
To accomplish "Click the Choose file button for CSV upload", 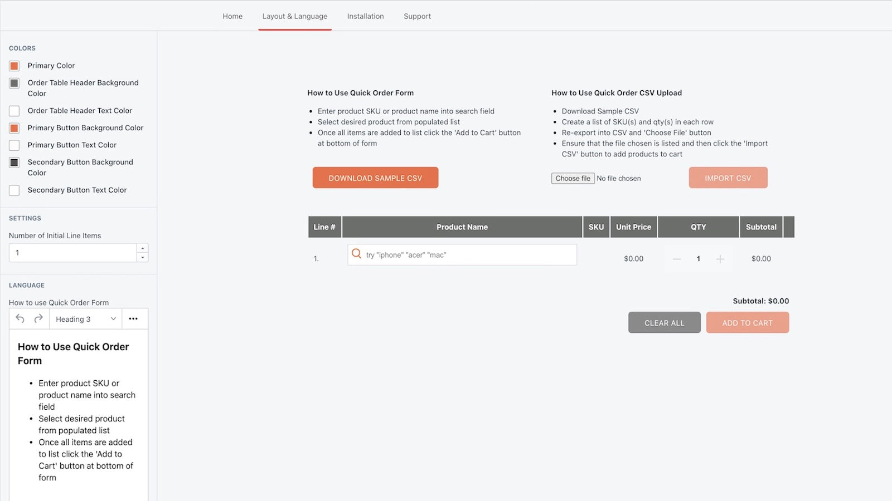I will point(573,178).
